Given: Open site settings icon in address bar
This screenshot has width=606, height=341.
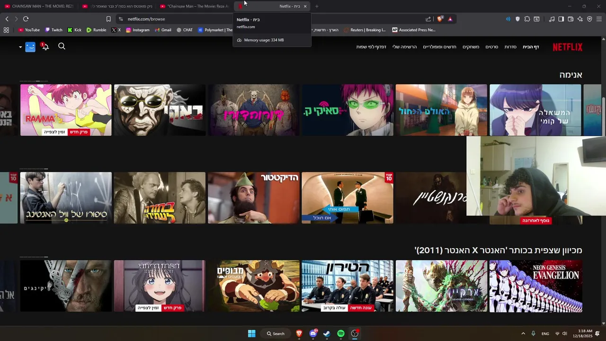Looking at the screenshot, I should click(x=121, y=19).
